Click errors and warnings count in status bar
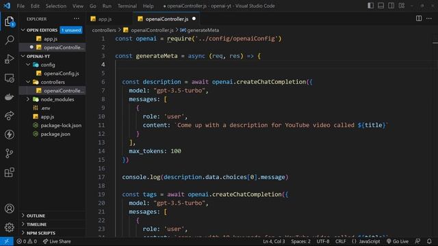This screenshot has height=246, width=438. tap(27, 241)
